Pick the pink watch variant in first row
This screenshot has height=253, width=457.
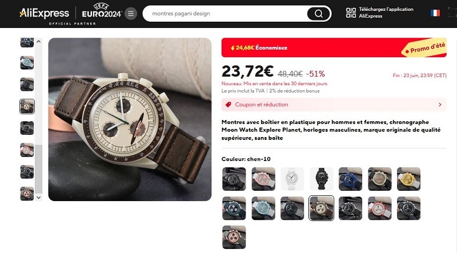(263, 179)
